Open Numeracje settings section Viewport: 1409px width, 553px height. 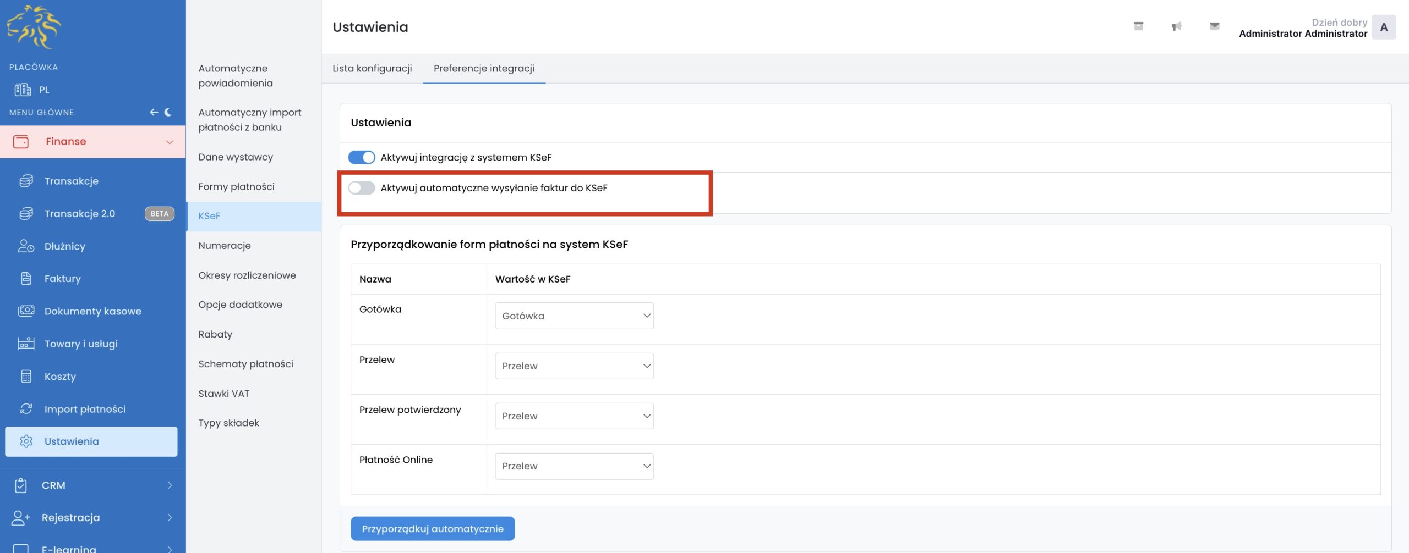click(225, 246)
